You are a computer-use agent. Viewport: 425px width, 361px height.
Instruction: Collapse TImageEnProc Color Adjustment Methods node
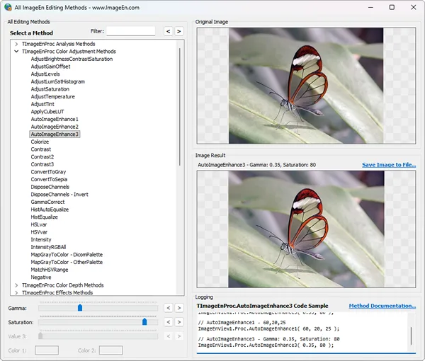click(x=16, y=52)
